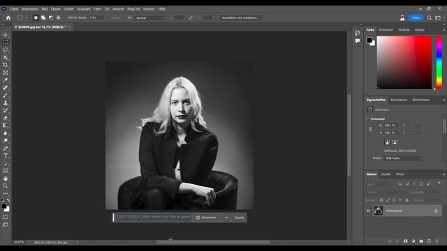Set canvas orientation to portrait
The height and width of the screenshot is (251, 447).
tap(387, 142)
